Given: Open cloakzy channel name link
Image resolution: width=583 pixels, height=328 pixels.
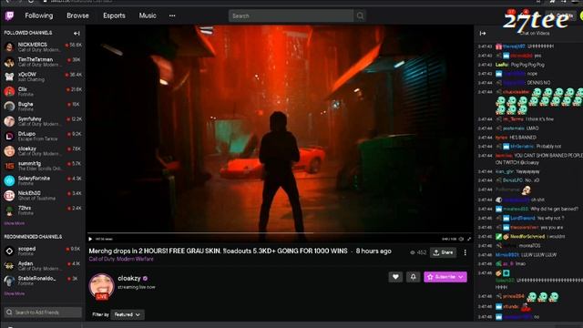Looking at the screenshot, I should pos(129,278).
